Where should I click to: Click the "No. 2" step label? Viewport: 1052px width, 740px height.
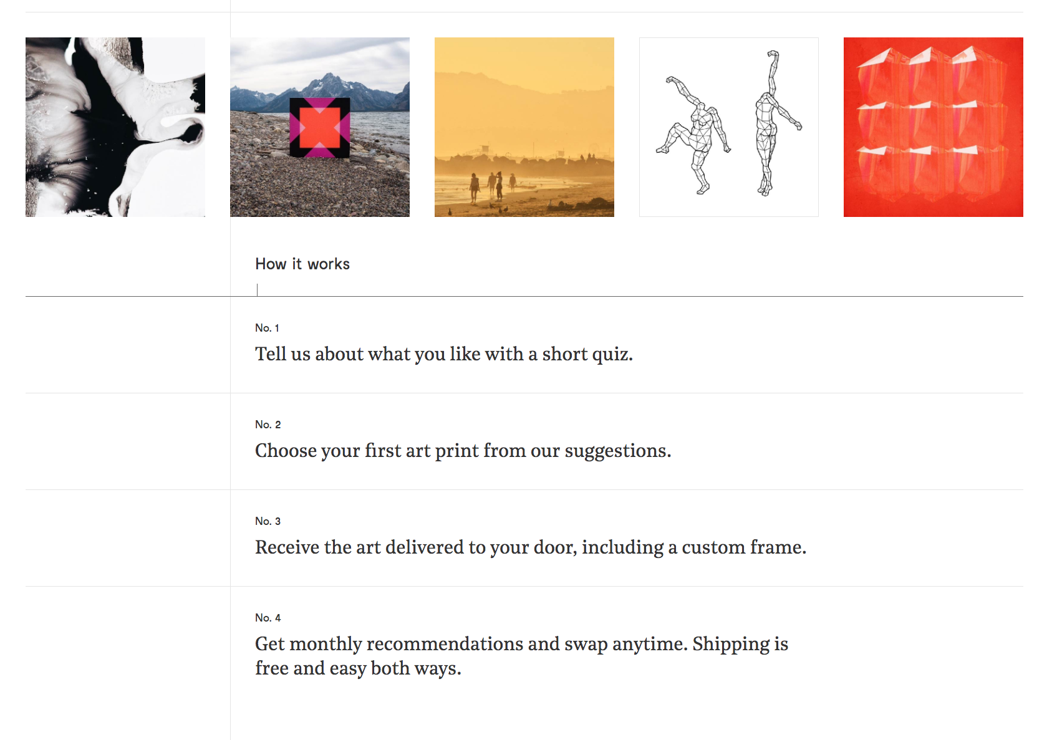click(x=268, y=425)
